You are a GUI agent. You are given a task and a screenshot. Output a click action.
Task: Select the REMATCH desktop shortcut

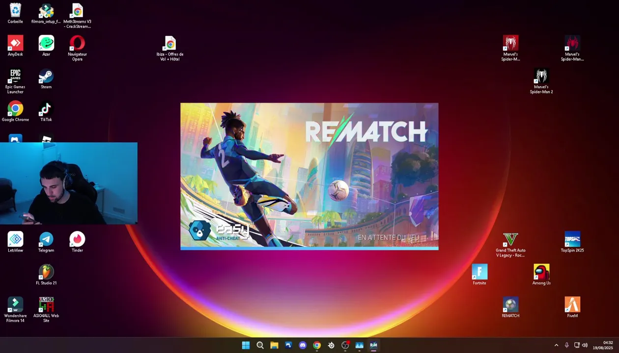(x=510, y=307)
